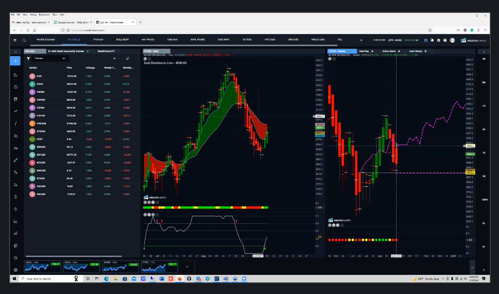Open the calendar icon in left sidebar
The width and height of the screenshot is (499, 294).
pos(15,99)
